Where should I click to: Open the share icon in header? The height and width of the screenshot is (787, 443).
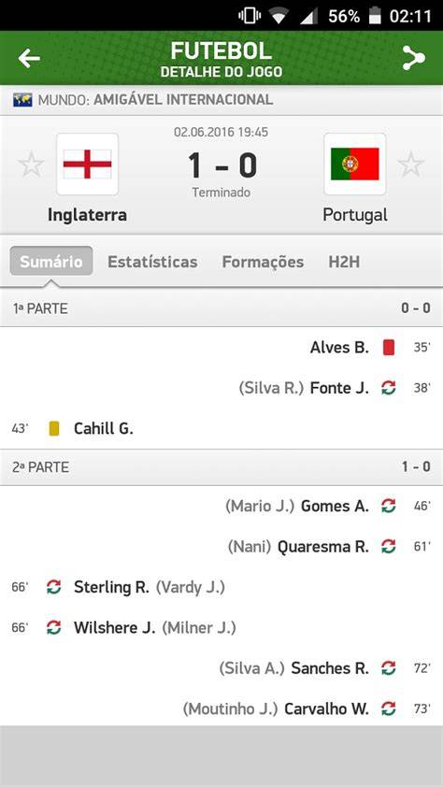pos(413,58)
